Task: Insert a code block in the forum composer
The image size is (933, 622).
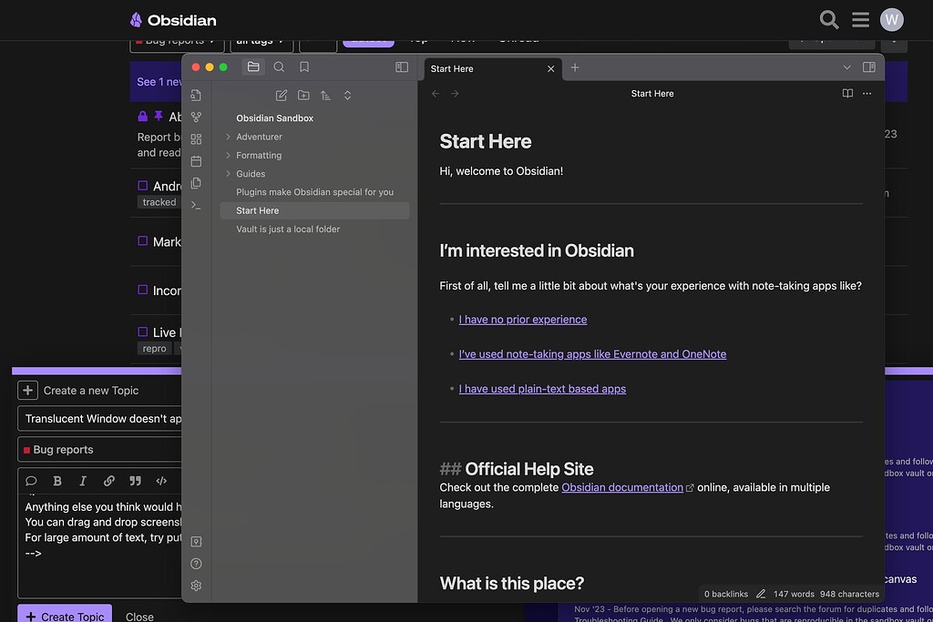Action: pos(162,481)
